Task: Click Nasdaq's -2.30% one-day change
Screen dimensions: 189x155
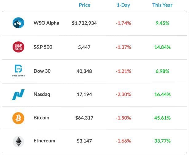Action: [123, 94]
